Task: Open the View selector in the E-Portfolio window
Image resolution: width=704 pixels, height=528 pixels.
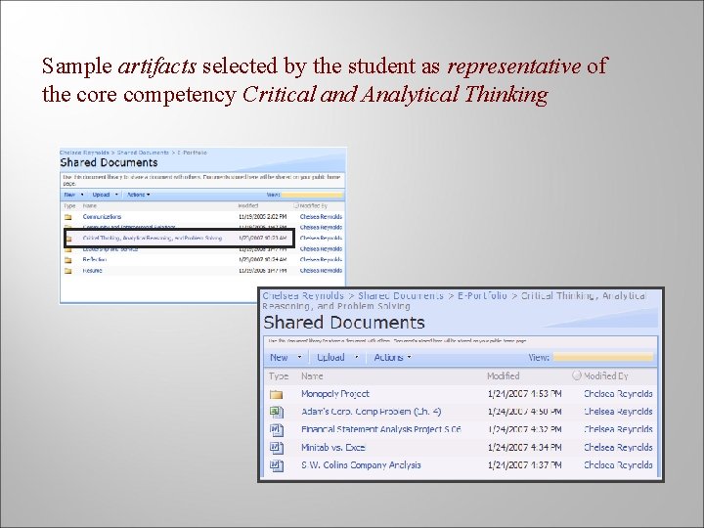Action: click(312, 195)
